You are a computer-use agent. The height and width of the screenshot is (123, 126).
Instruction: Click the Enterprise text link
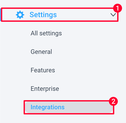coord(45,89)
